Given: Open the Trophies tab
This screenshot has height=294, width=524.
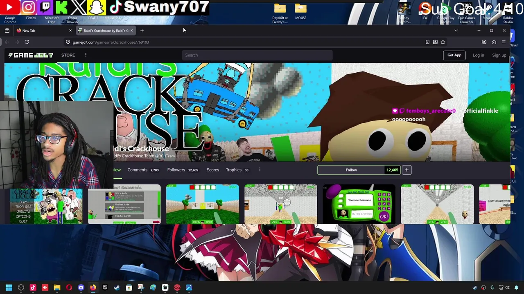Looking at the screenshot, I should click(x=237, y=170).
